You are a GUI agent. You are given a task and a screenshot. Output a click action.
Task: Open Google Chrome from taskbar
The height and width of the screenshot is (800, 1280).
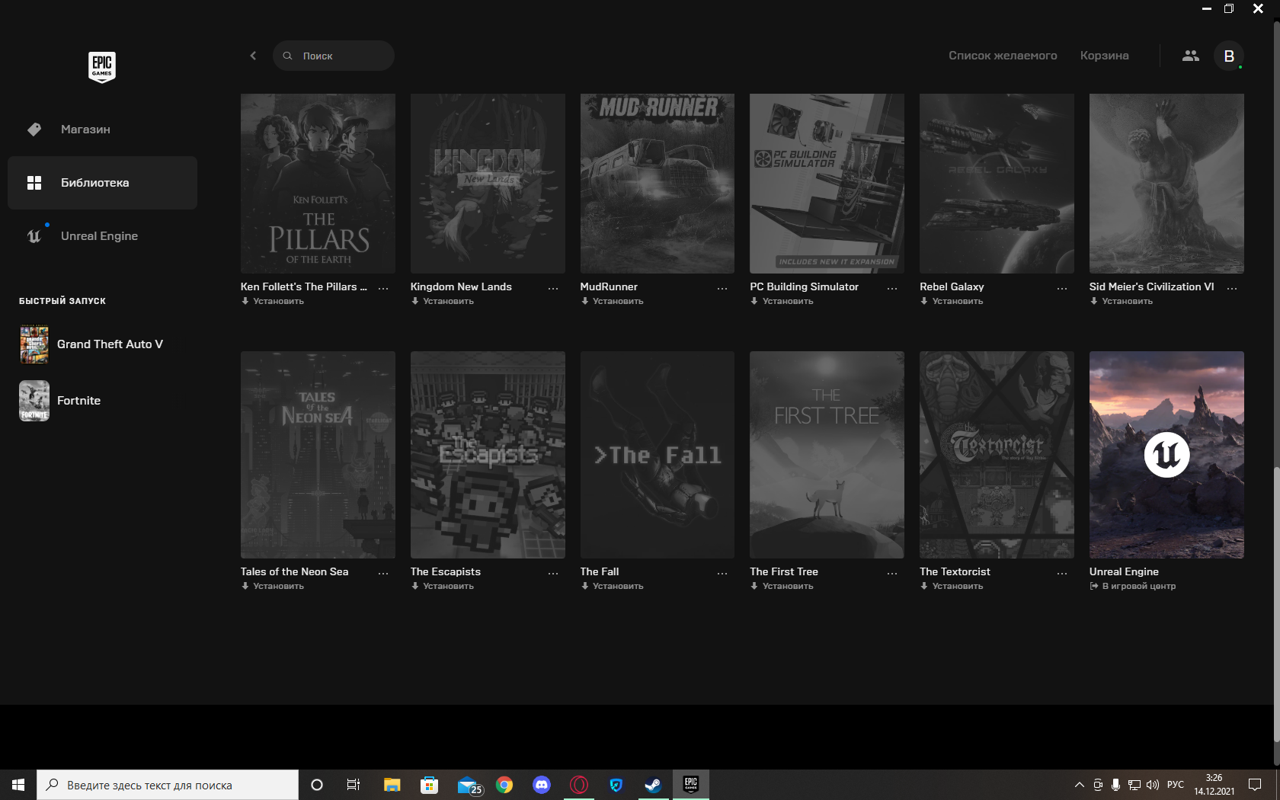pos(504,785)
